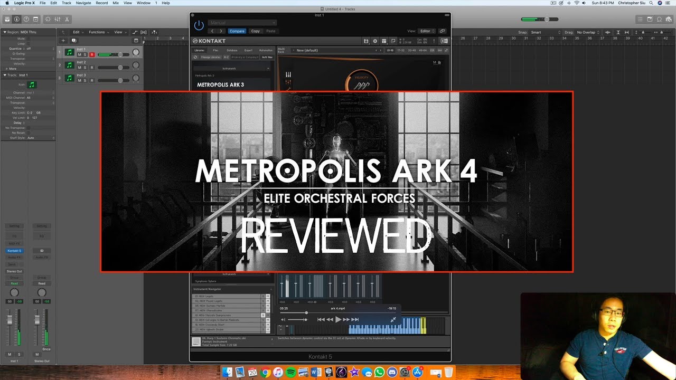Open Discord from the Dock
This screenshot has height=380, width=676.
click(392, 373)
